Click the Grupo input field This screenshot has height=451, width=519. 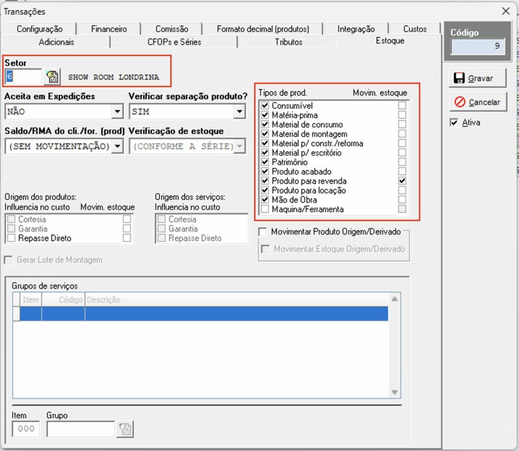click(x=81, y=429)
